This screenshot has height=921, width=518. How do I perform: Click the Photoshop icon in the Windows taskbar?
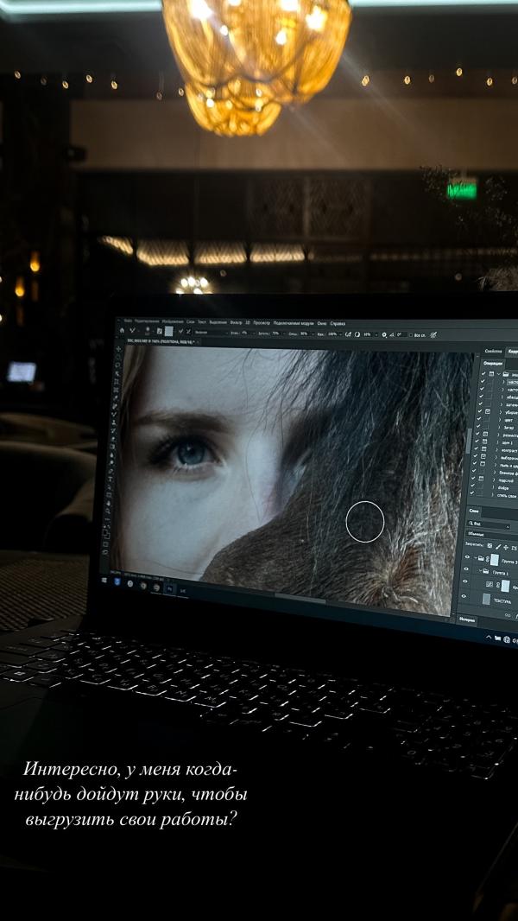(x=171, y=588)
